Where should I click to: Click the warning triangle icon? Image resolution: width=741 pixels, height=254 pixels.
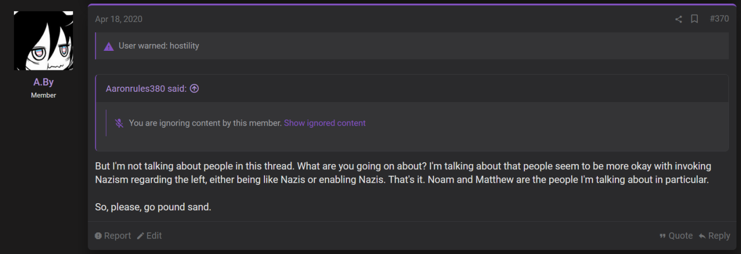point(109,46)
